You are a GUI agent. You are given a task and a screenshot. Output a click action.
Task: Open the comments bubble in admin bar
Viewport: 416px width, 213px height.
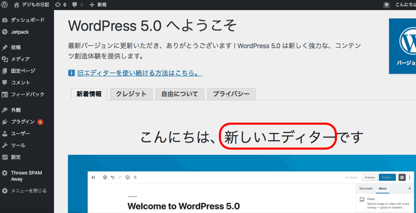tap(79, 5)
